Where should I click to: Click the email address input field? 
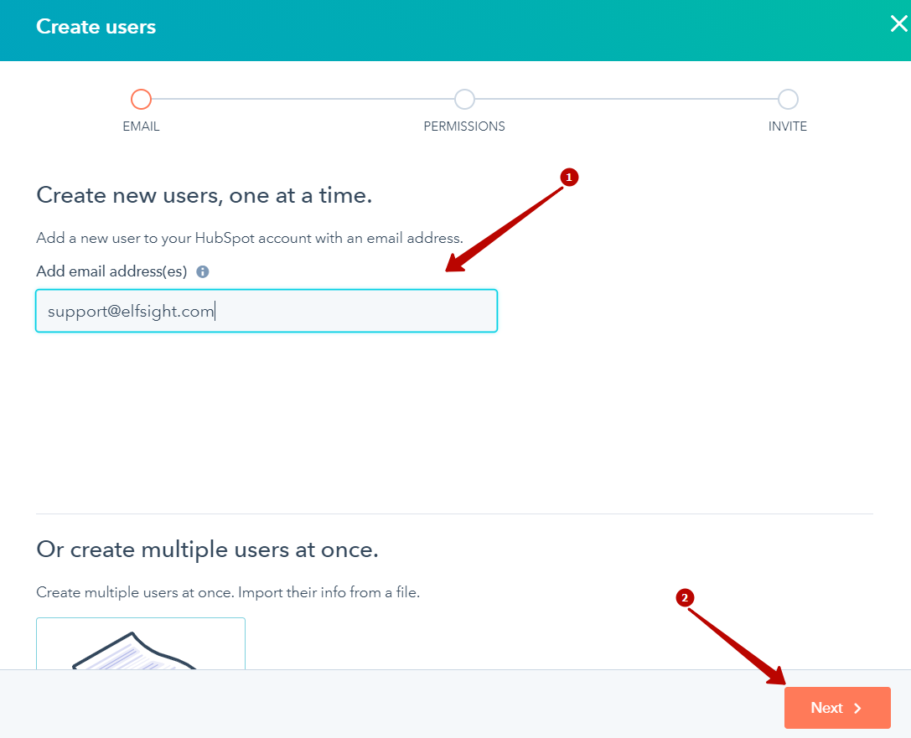267,311
